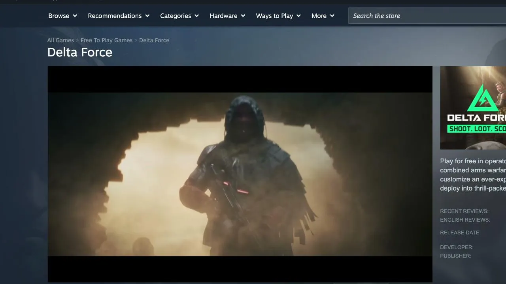Expand the More chevron arrow
Image resolution: width=506 pixels, height=284 pixels.
tap(332, 16)
